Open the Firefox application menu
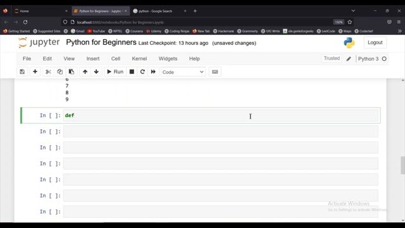This screenshot has width=405, height=228. point(399,22)
